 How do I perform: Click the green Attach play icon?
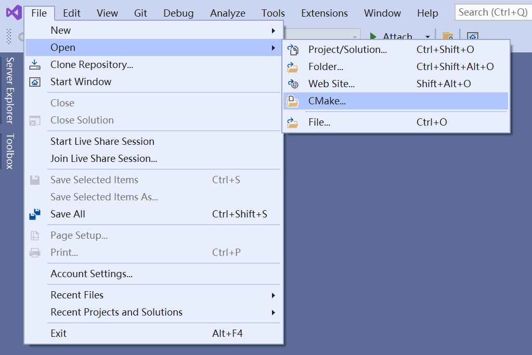(373, 36)
